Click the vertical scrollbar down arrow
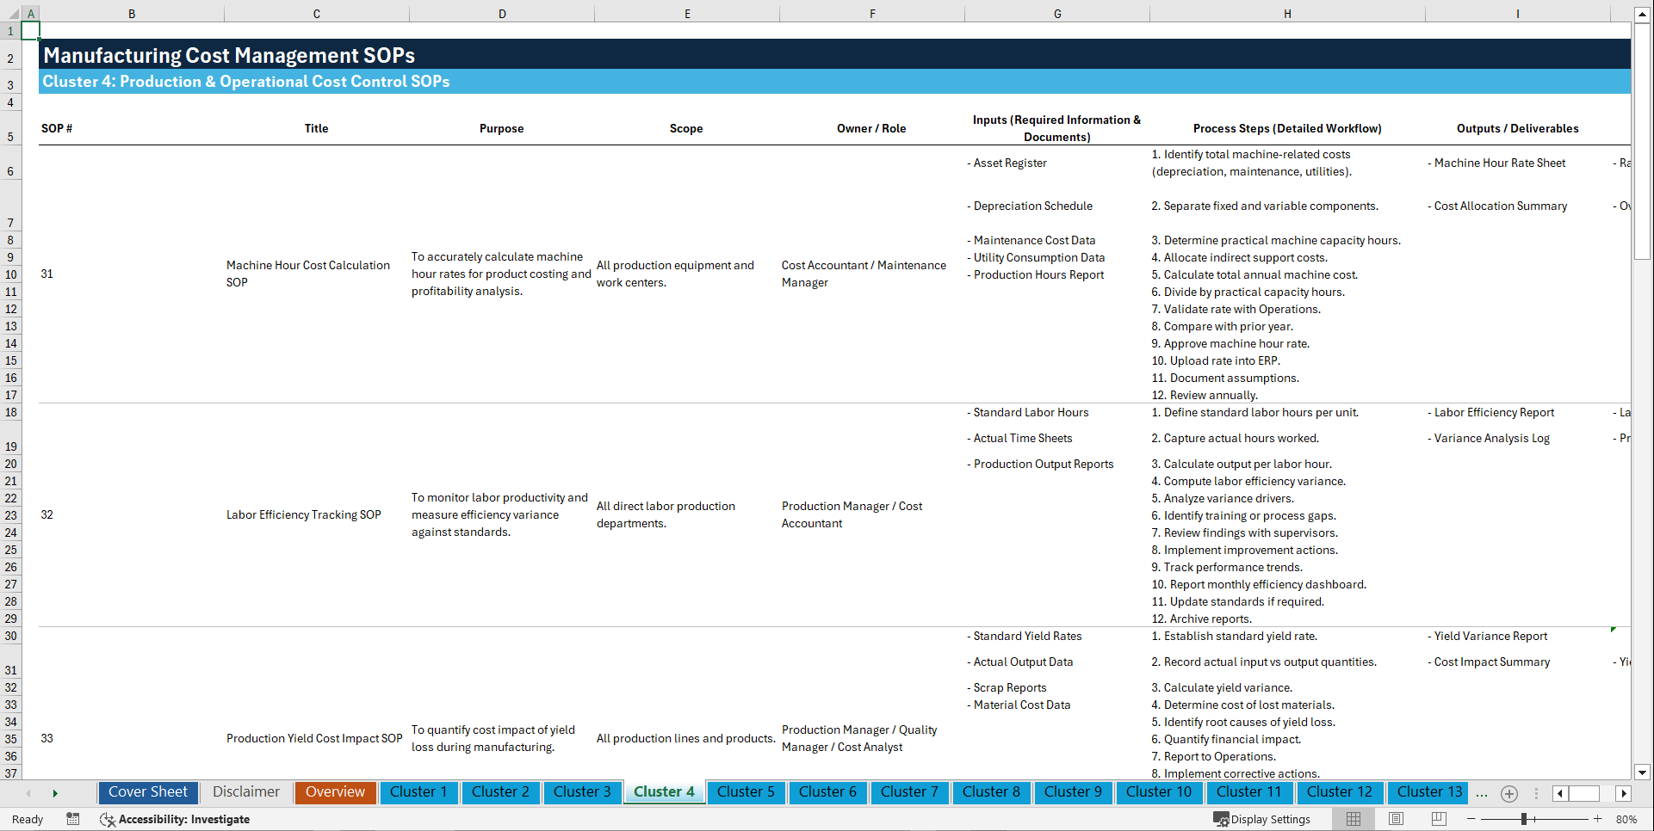The height and width of the screenshot is (831, 1654). point(1643,773)
